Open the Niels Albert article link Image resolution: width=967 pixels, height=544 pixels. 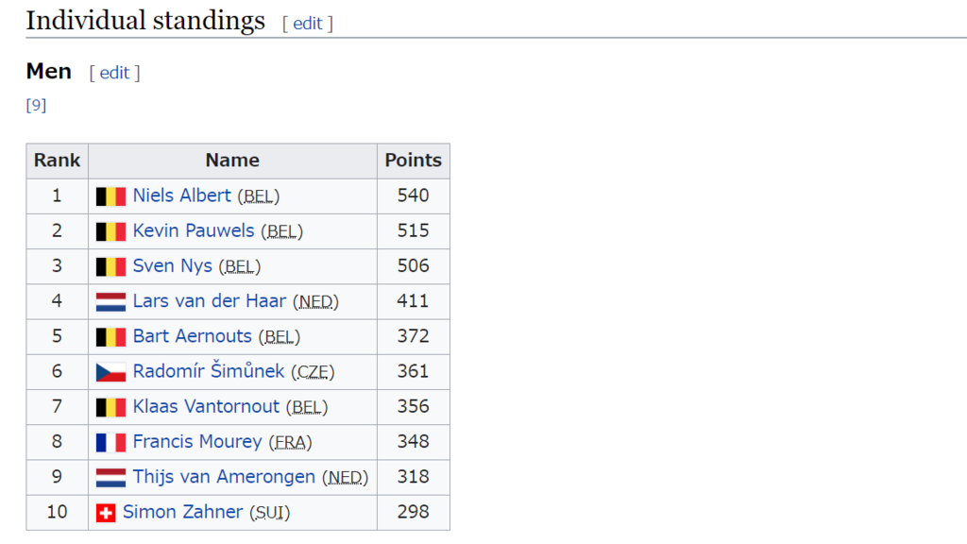[182, 195]
